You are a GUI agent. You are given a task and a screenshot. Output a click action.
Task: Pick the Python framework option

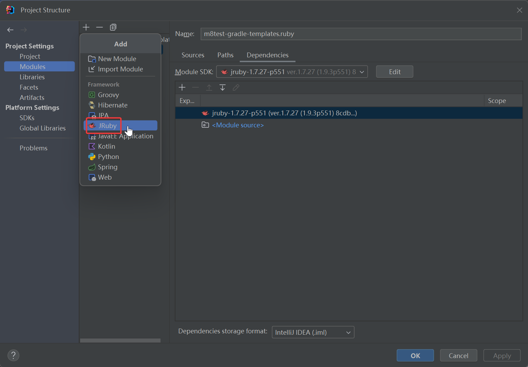[x=108, y=157]
